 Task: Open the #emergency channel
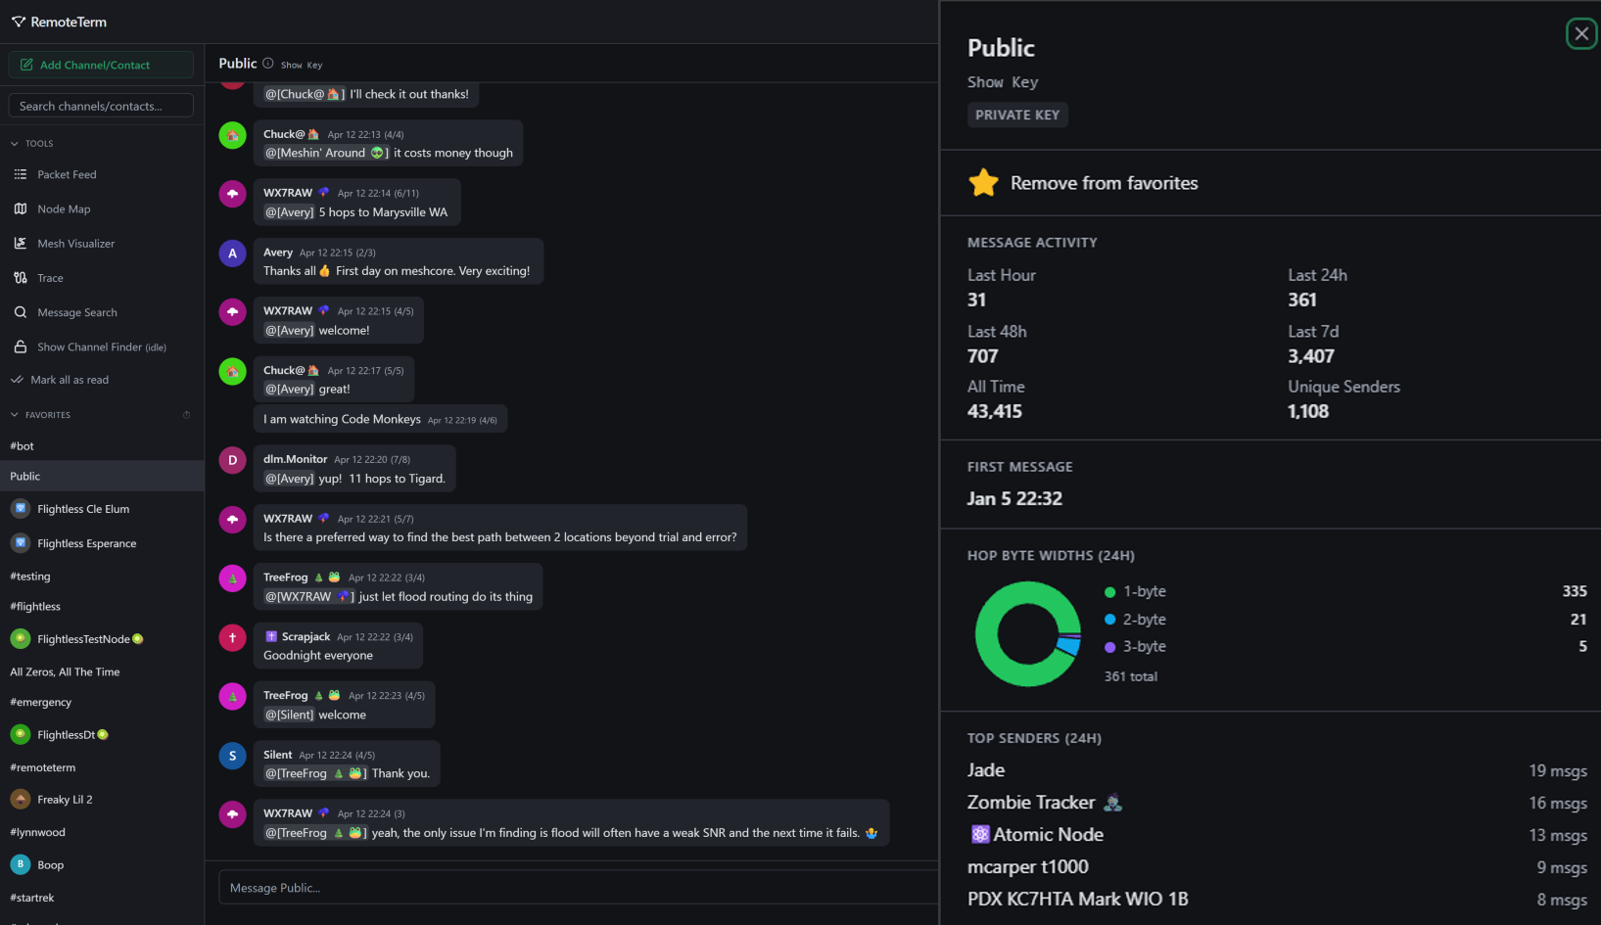(x=41, y=702)
